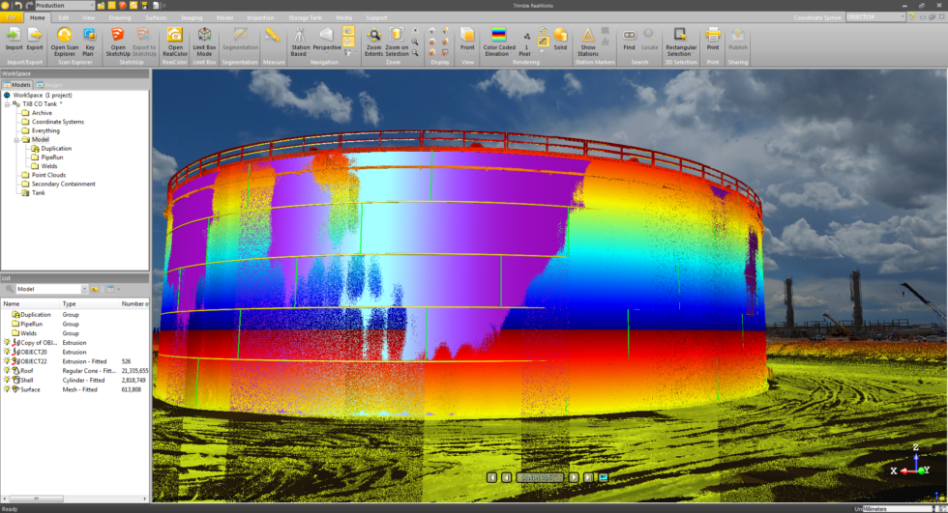948x513 pixels.
Task: Open the Storage Tank ribbon tab
Action: coord(305,17)
